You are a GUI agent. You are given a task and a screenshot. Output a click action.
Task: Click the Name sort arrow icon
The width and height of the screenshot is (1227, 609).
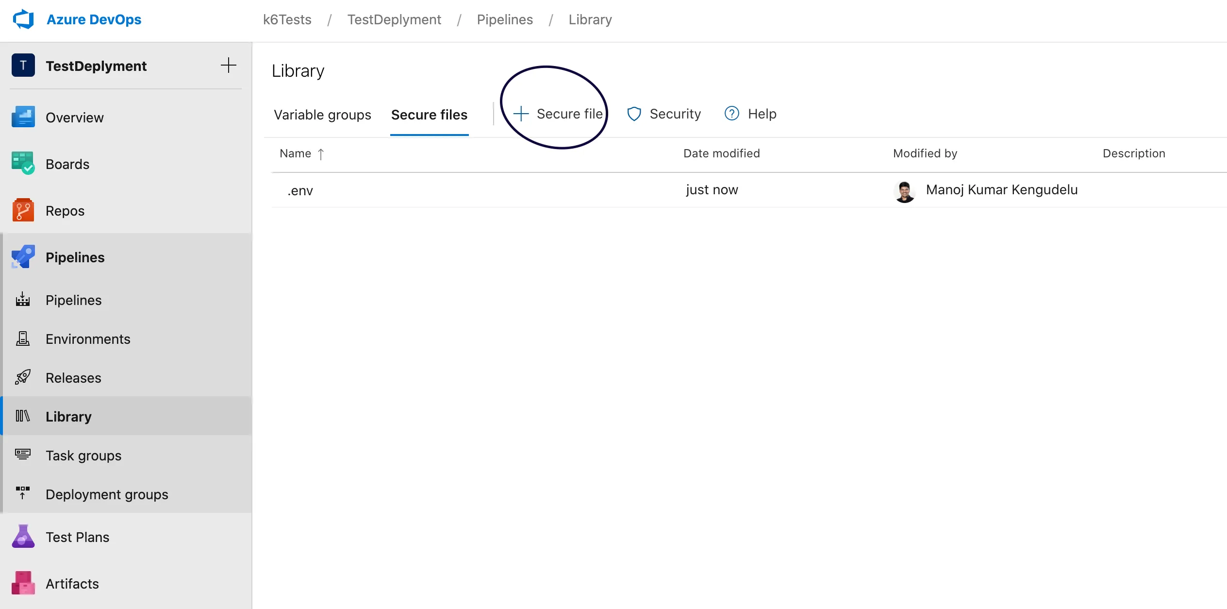click(x=321, y=154)
